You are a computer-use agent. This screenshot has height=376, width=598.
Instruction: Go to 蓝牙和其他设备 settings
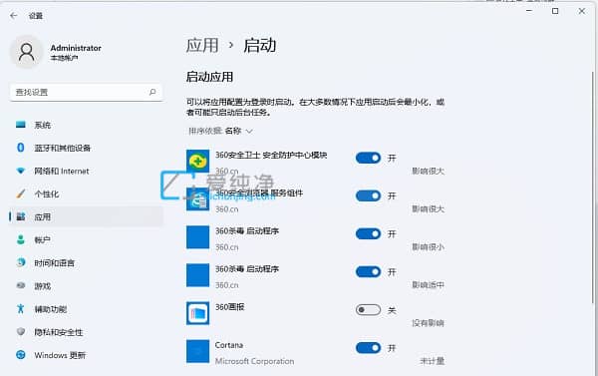click(86, 148)
